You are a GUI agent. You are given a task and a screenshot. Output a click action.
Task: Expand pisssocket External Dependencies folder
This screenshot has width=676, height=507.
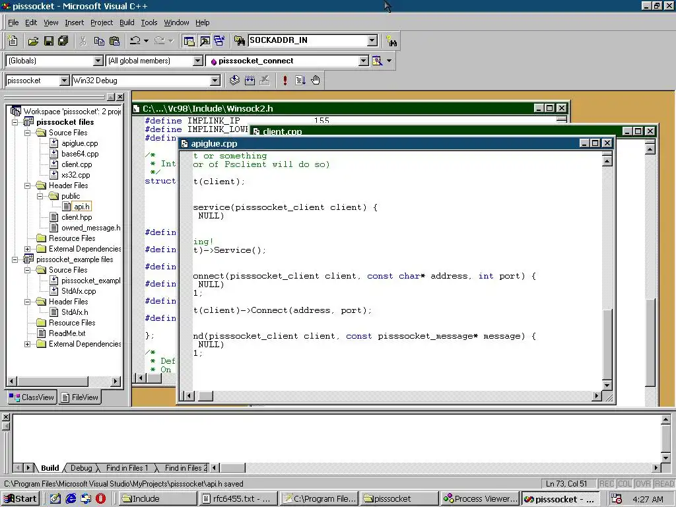tap(28, 249)
